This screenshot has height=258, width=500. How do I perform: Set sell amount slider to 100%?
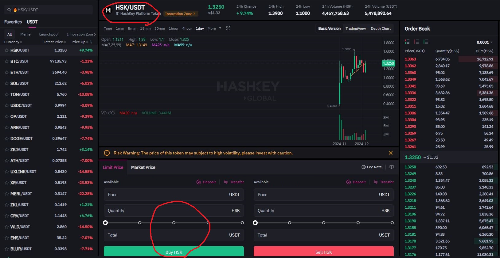392,223
